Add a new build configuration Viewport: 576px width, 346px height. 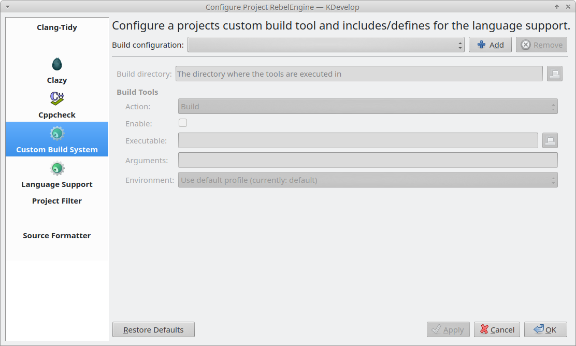[x=490, y=45]
